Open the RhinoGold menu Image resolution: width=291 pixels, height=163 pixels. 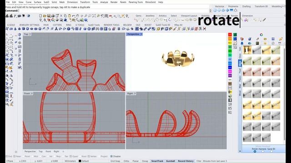151,2
